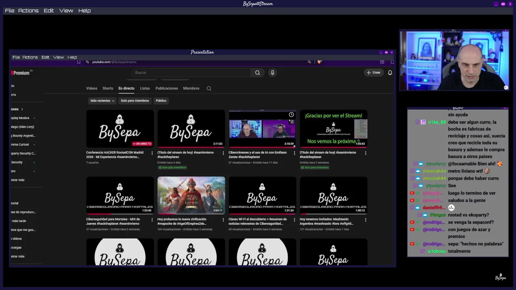Viewport: 516px width, 290px height.
Task: Open Actions menu in BySepa@Stream window
Action: pyautogui.click(x=28, y=10)
